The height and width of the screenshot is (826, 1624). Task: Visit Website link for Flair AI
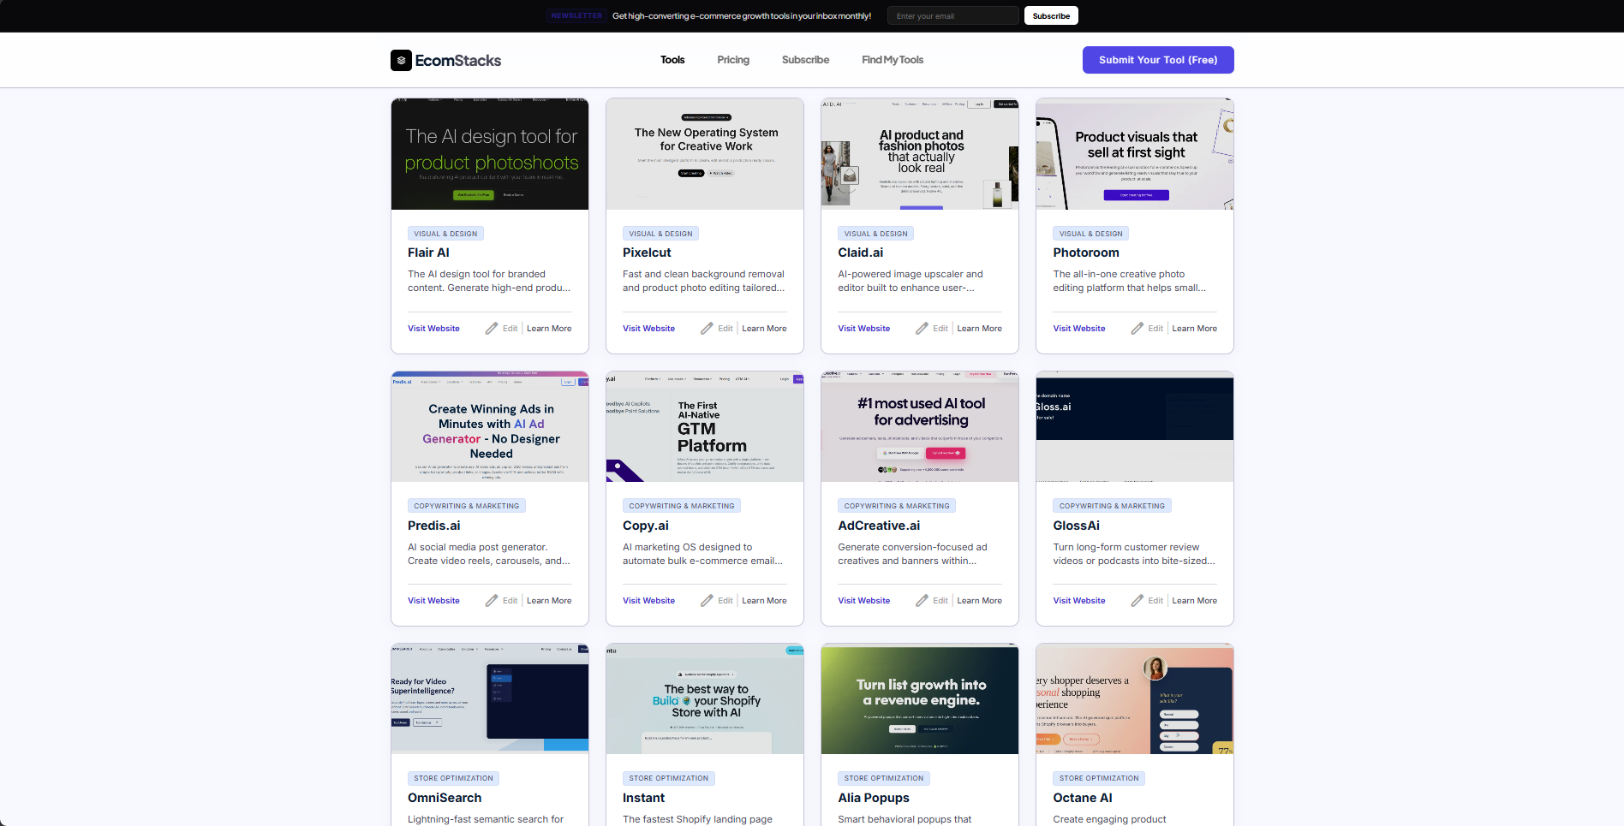(433, 329)
